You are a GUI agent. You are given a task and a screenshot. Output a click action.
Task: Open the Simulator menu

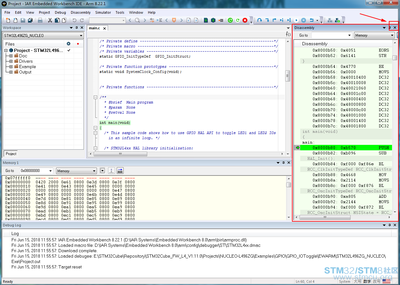pos(103,12)
